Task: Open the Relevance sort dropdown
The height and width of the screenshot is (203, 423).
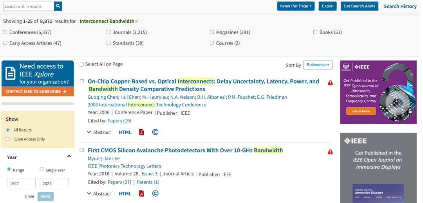Action: click(x=318, y=65)
